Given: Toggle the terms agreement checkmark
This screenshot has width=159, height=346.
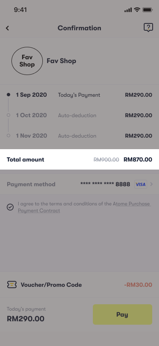Looking at the screenshot, I should (x=10, y=207).
